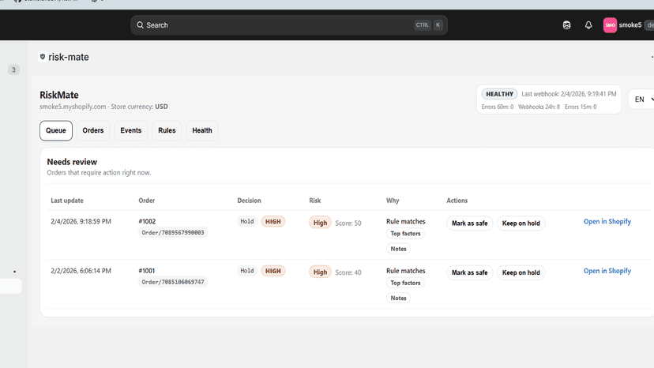The height and width of the screenshot is (368, 654).
Task: Click the Decision column header
Action: pos(249,201)
